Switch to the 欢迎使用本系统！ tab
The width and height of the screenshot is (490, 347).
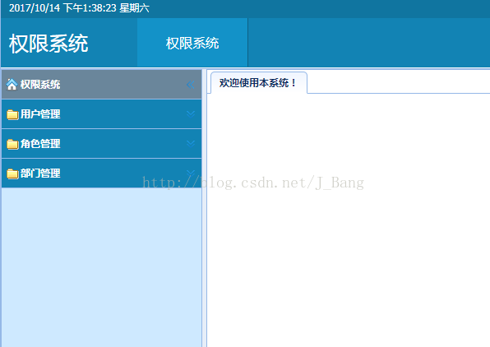(259, 83)
